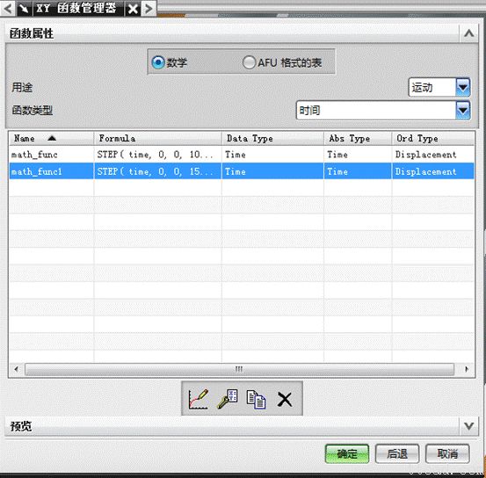Click the horizontal scrollbar left arrow
Image resolution: width=486 pixels, height=478 pixels.
(x=16, y=369)
